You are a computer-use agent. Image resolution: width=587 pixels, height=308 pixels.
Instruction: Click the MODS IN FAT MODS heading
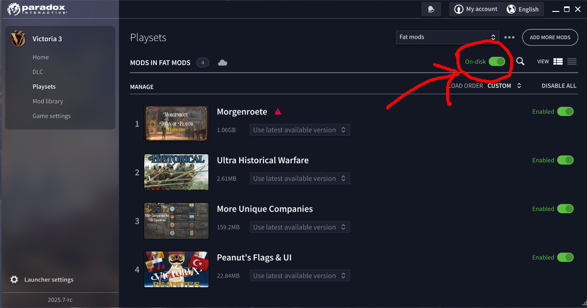coord(160,63)
